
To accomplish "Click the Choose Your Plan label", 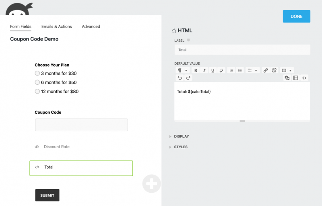I will [x=52, y=65].
